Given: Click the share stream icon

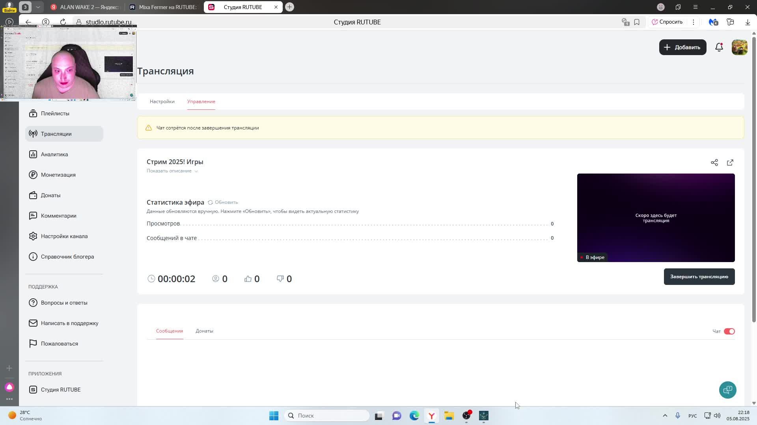Looking at the screenshot, I should (714, 163).
